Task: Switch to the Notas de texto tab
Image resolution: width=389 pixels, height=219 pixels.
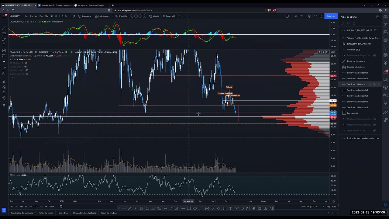Action: coord(46,213)
